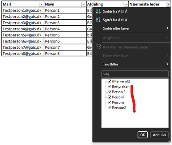Cancel the filter with Annuller

pyautogui.click(x=159, y=135)
